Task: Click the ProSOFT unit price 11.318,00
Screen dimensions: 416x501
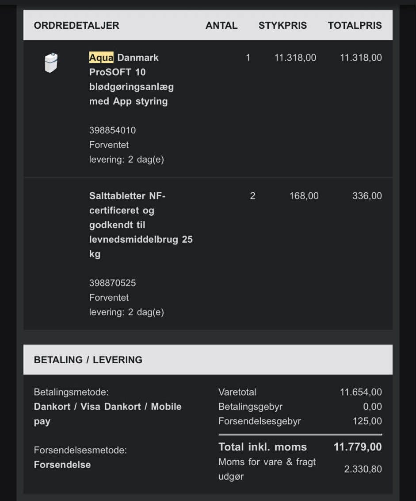Action: coord(295,58)
